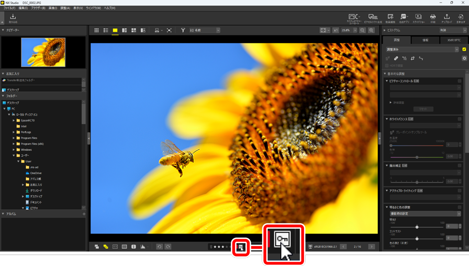Toggle the yellow adjustment checkbox

click(464, 50)
